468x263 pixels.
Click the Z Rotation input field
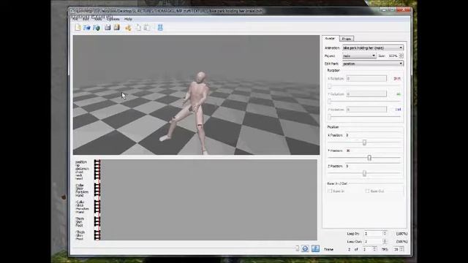366,110
